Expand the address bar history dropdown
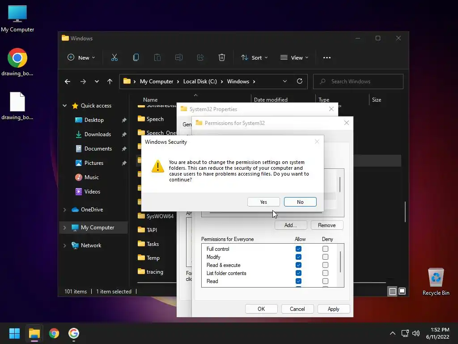 285,82
